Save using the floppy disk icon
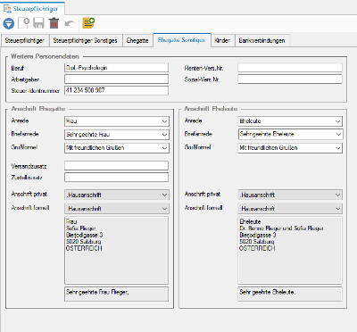 (38, 23)
